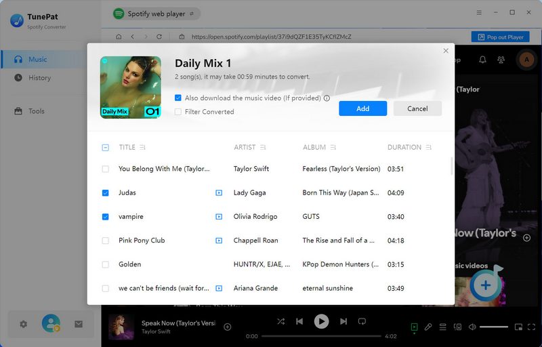Go full screen in the player

(x=531, y=327)
